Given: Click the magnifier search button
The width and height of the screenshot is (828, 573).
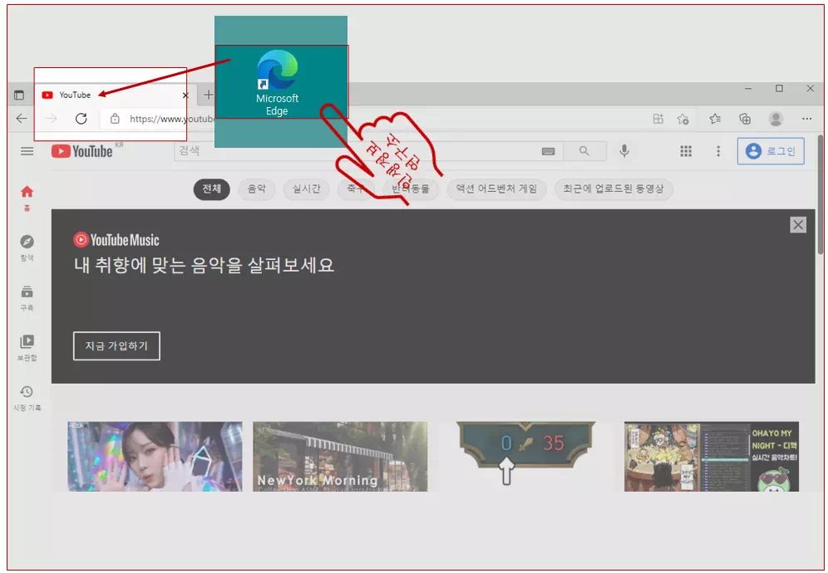Looking at the screenshot, I should (584, 151).
